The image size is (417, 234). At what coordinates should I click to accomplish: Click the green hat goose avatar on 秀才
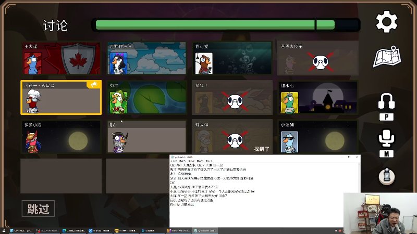[118, 102]
